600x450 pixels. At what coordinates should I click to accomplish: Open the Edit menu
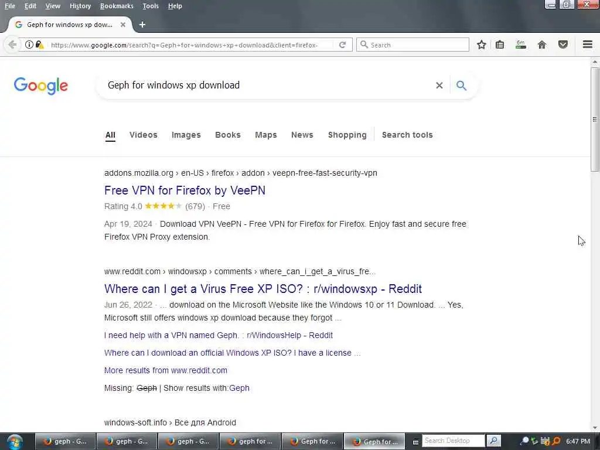coord(30,6)
